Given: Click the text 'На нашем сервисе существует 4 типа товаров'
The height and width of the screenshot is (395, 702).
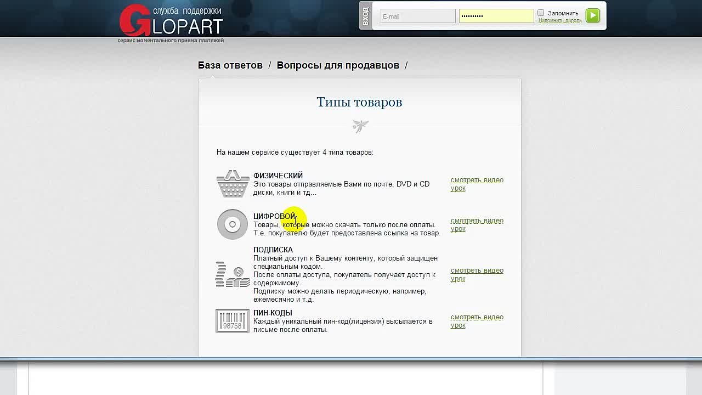Looking at the screenshot, I should 295,152.
